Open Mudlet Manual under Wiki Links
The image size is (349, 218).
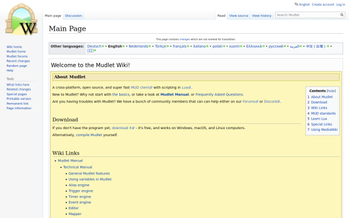pos(70,160)
